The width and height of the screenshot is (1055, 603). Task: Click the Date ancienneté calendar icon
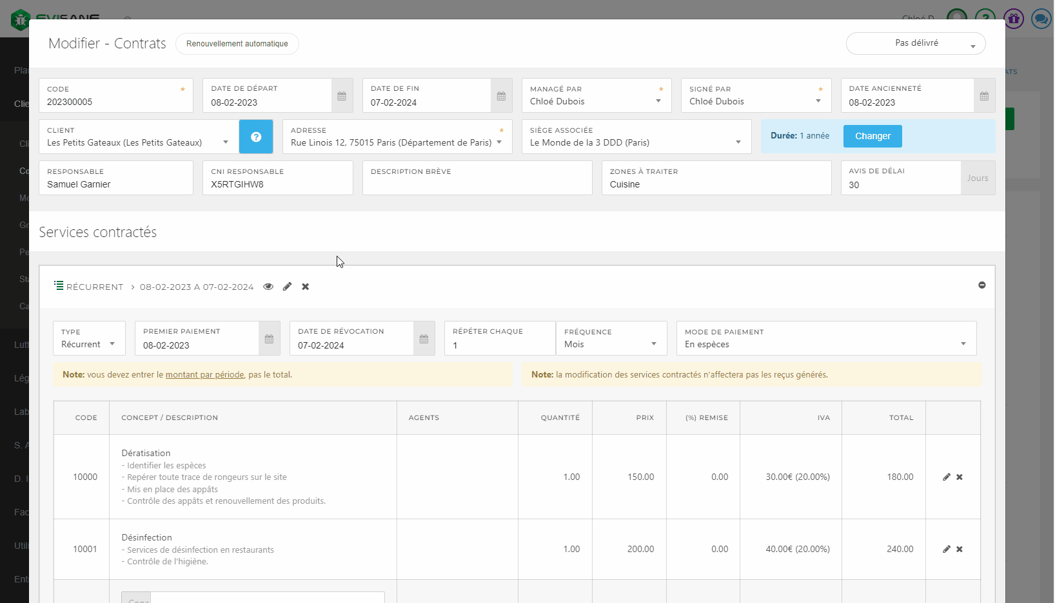983,96
